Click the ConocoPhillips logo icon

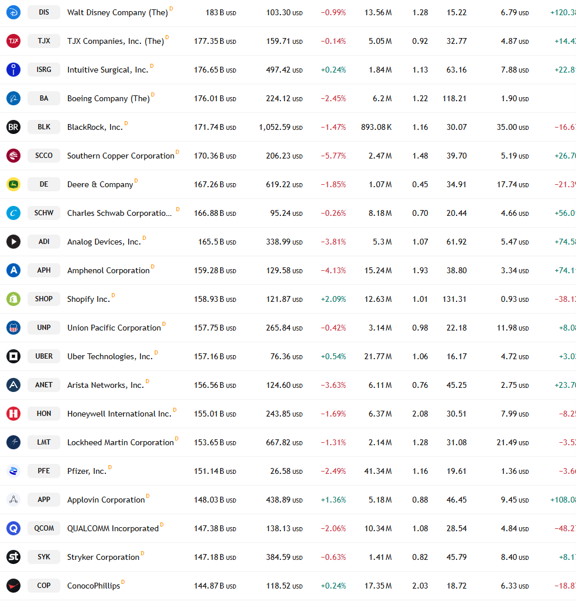coord(13,586)
